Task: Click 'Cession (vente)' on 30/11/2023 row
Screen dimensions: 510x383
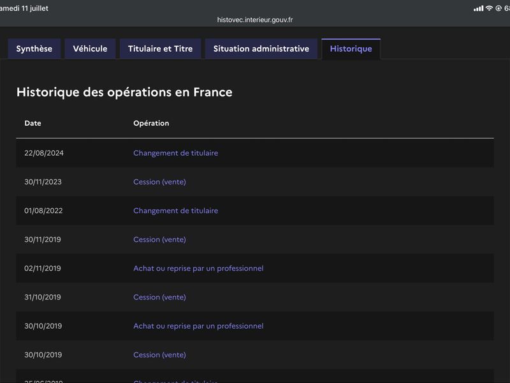Action: coord(160,182)
